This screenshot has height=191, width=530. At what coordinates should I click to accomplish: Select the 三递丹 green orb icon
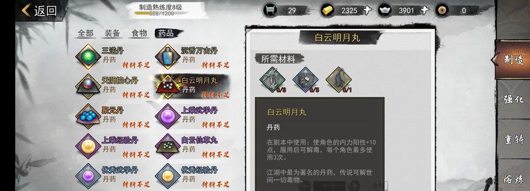point(88,56)
